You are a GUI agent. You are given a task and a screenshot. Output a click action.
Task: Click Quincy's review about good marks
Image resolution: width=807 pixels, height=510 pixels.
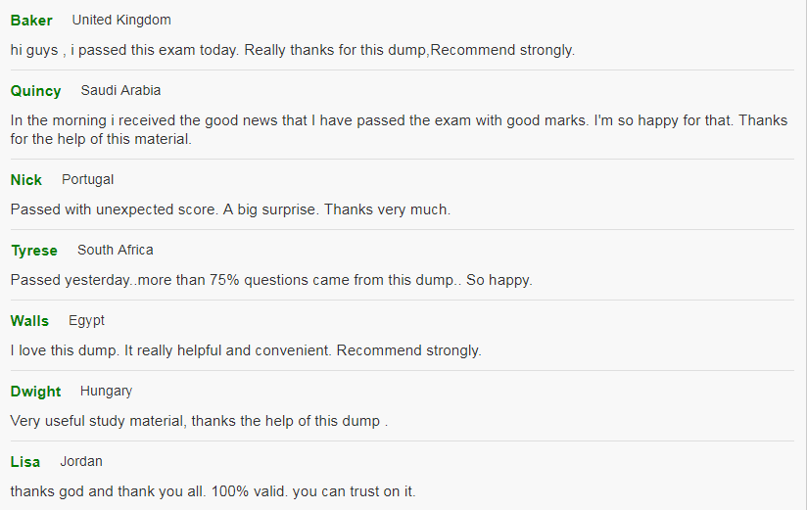[x=399, y=129]
